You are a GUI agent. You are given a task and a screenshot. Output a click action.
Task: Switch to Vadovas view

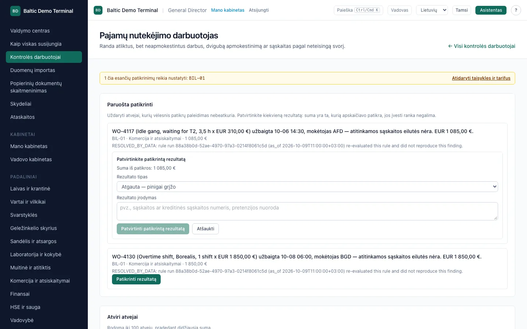(x=399, y=10)
